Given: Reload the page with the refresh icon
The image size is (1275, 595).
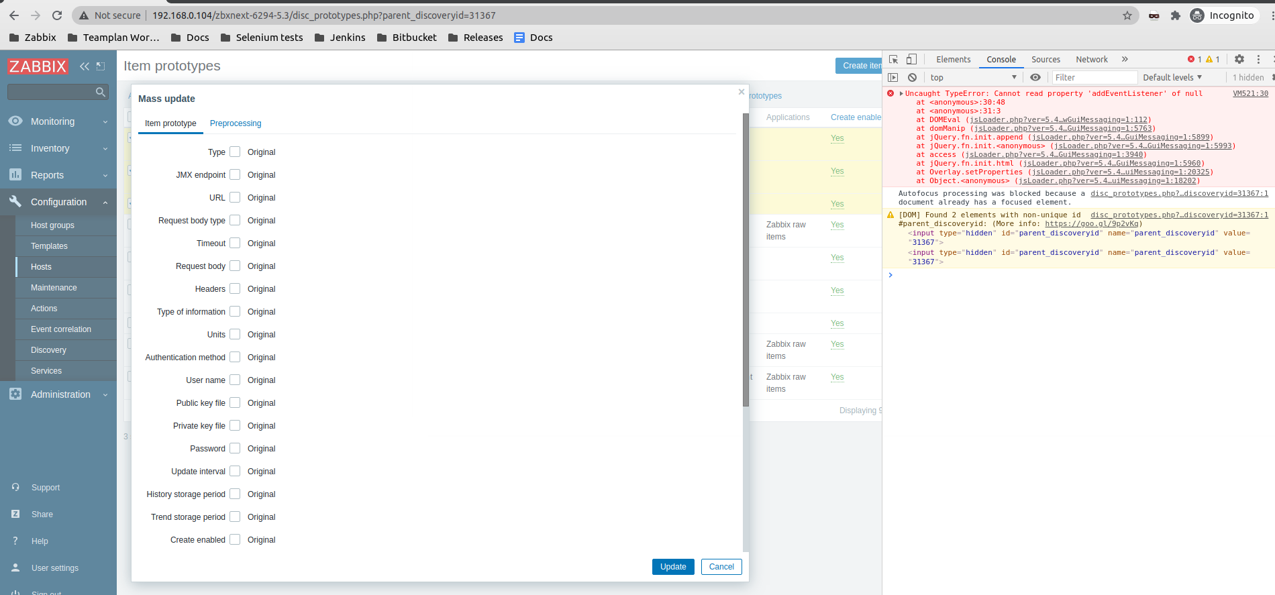Looking at the screenshot, I should point(57,15).
